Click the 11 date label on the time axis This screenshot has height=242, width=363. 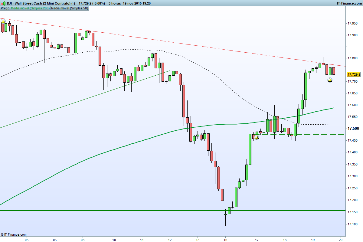pos(142,240)
